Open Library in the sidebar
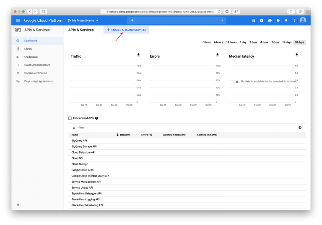322x225 pixels. (37, 49)
